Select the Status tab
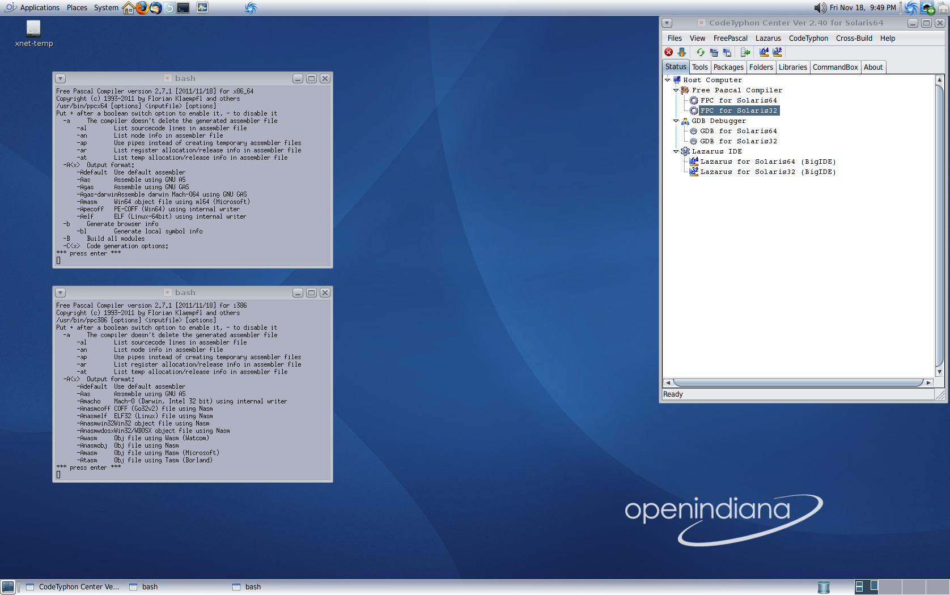Screen dimensions: 950x595 pos(676,67)
